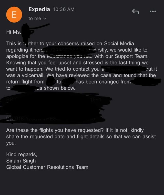Tap the "to me" recipient label
This screenshot has height=195, width=164.
click(x=35, y=18)
